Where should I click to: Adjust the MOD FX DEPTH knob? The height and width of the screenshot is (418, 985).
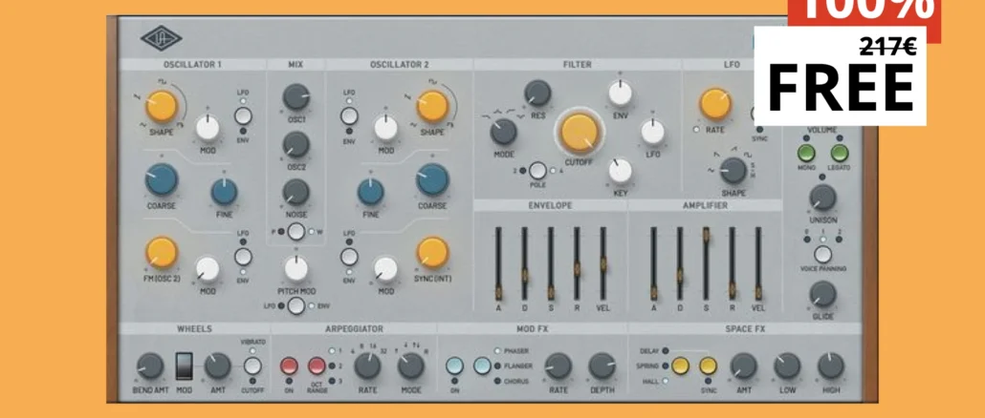602,366
